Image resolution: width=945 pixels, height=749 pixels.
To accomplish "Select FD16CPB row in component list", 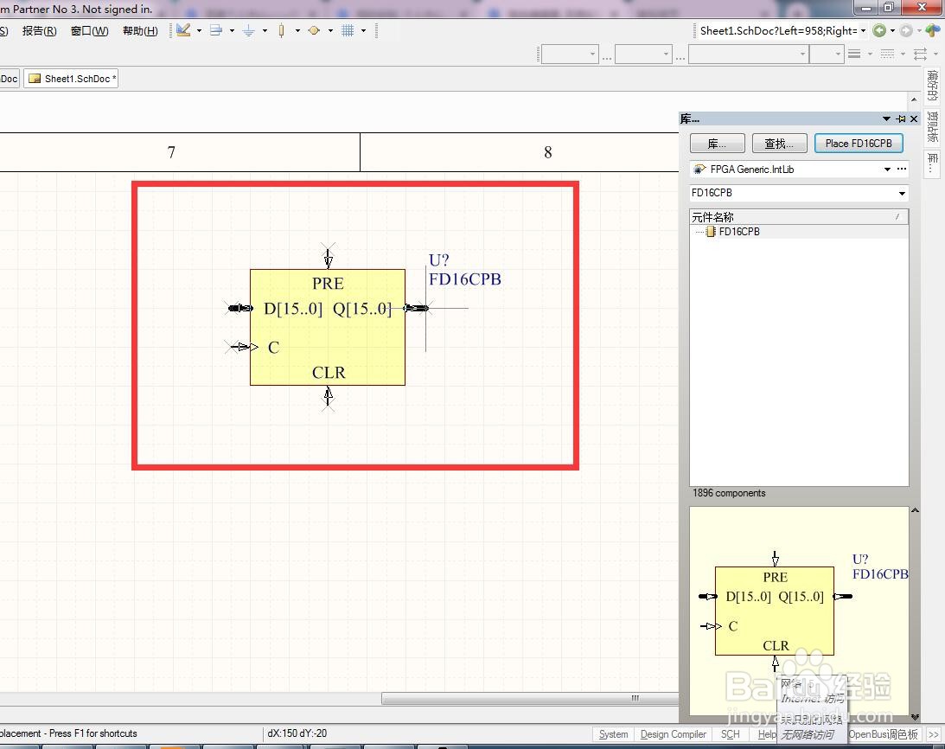I will [799, 232].
